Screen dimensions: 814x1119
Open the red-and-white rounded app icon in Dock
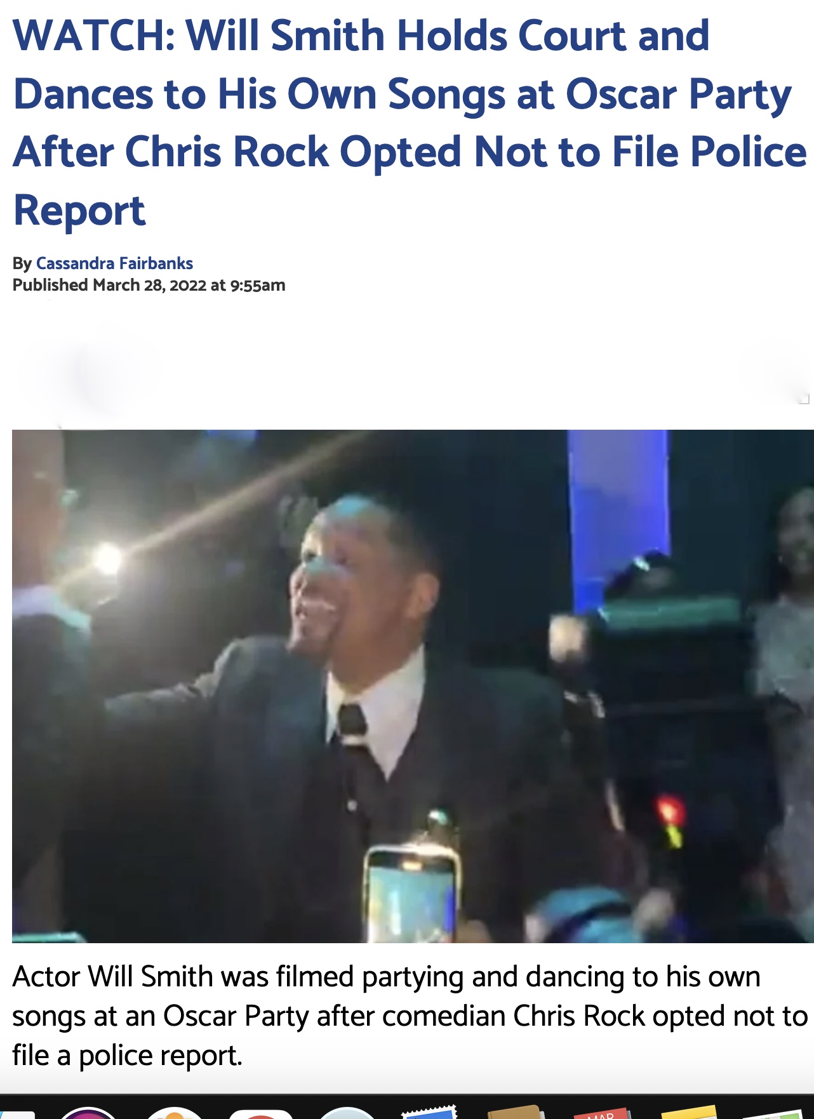[x=260, y=1112]
